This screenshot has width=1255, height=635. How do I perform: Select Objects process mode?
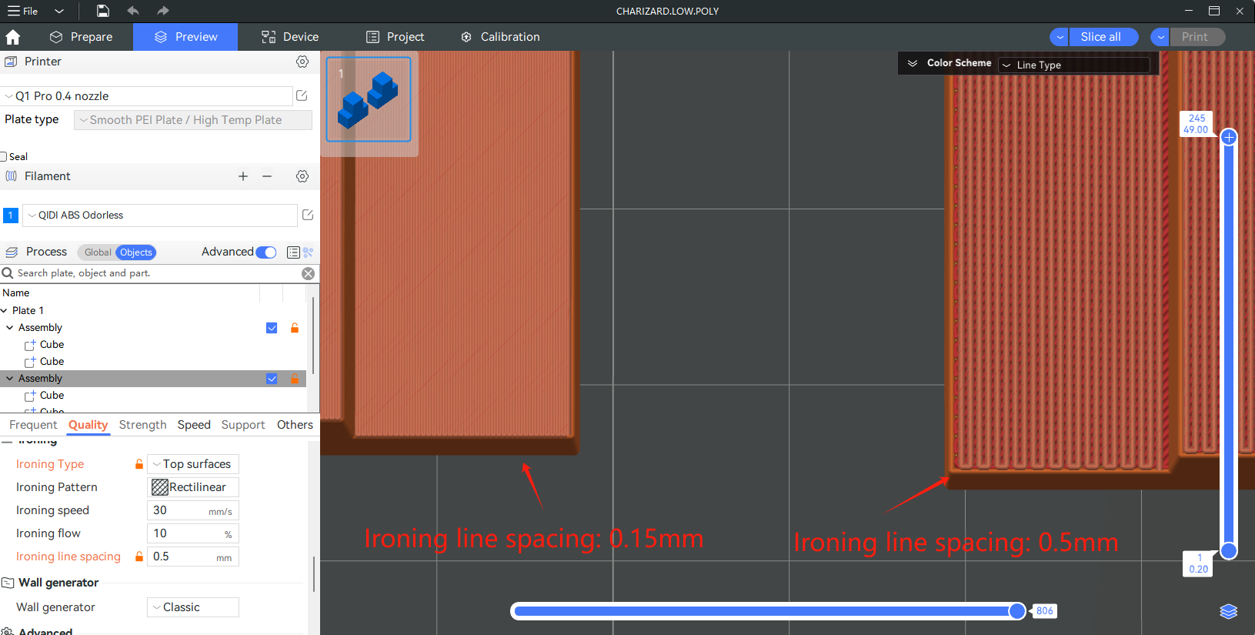(136, 252)
